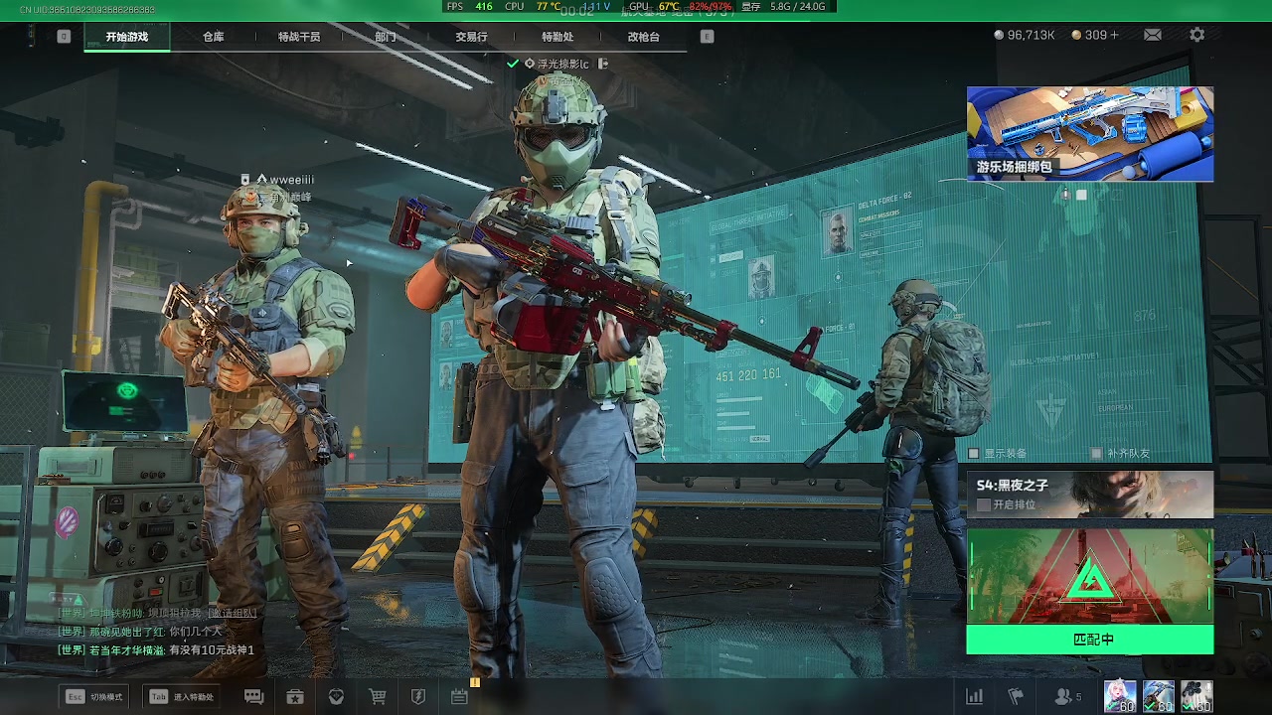Click the 匹配中 matchmaking button
This screenshot has height=715, width=1272.
[x=1090, y=640]
